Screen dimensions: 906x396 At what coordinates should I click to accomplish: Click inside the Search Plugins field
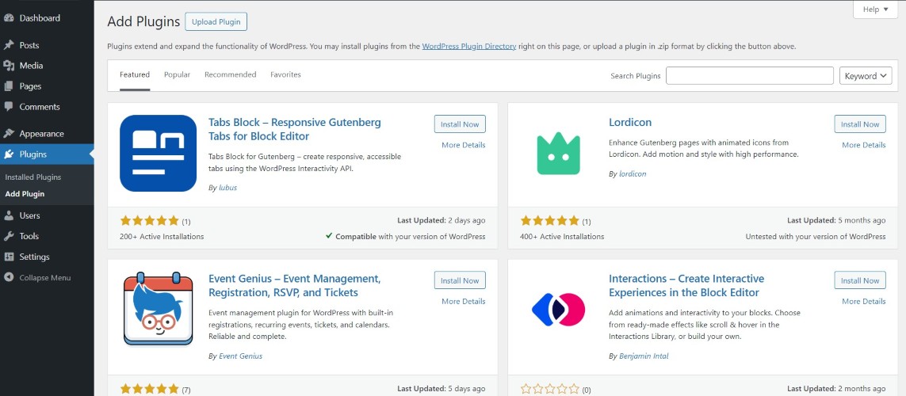pyautogui.click(x=749, y=76)
